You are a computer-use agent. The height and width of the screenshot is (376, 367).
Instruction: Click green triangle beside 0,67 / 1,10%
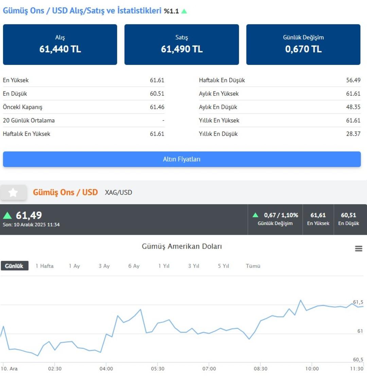(x=256, y=215)
